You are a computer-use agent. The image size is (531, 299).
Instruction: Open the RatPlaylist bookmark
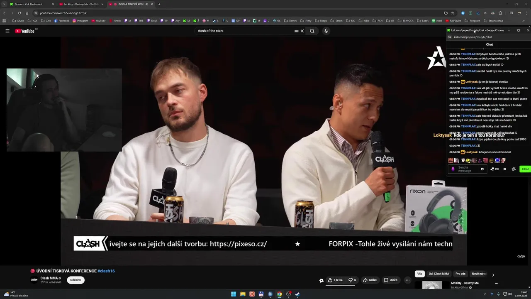[453, 20]
